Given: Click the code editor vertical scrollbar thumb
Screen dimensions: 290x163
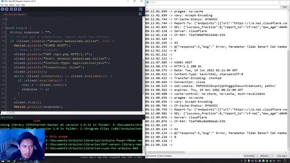Looking at the screenshot, I should 144,77.
